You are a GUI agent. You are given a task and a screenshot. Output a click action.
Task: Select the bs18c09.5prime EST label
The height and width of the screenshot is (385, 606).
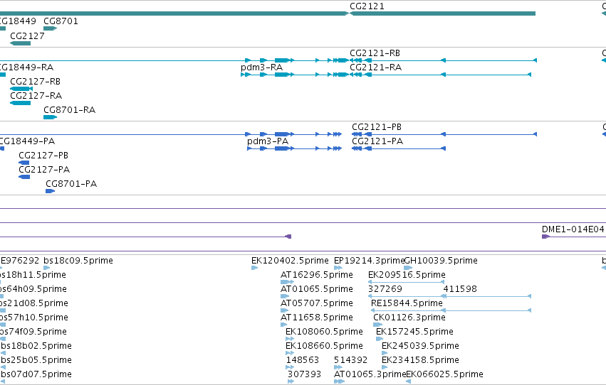pyautogui.click(x=78, y=261)
